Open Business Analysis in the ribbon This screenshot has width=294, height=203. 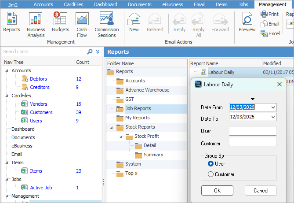(36, 24)
